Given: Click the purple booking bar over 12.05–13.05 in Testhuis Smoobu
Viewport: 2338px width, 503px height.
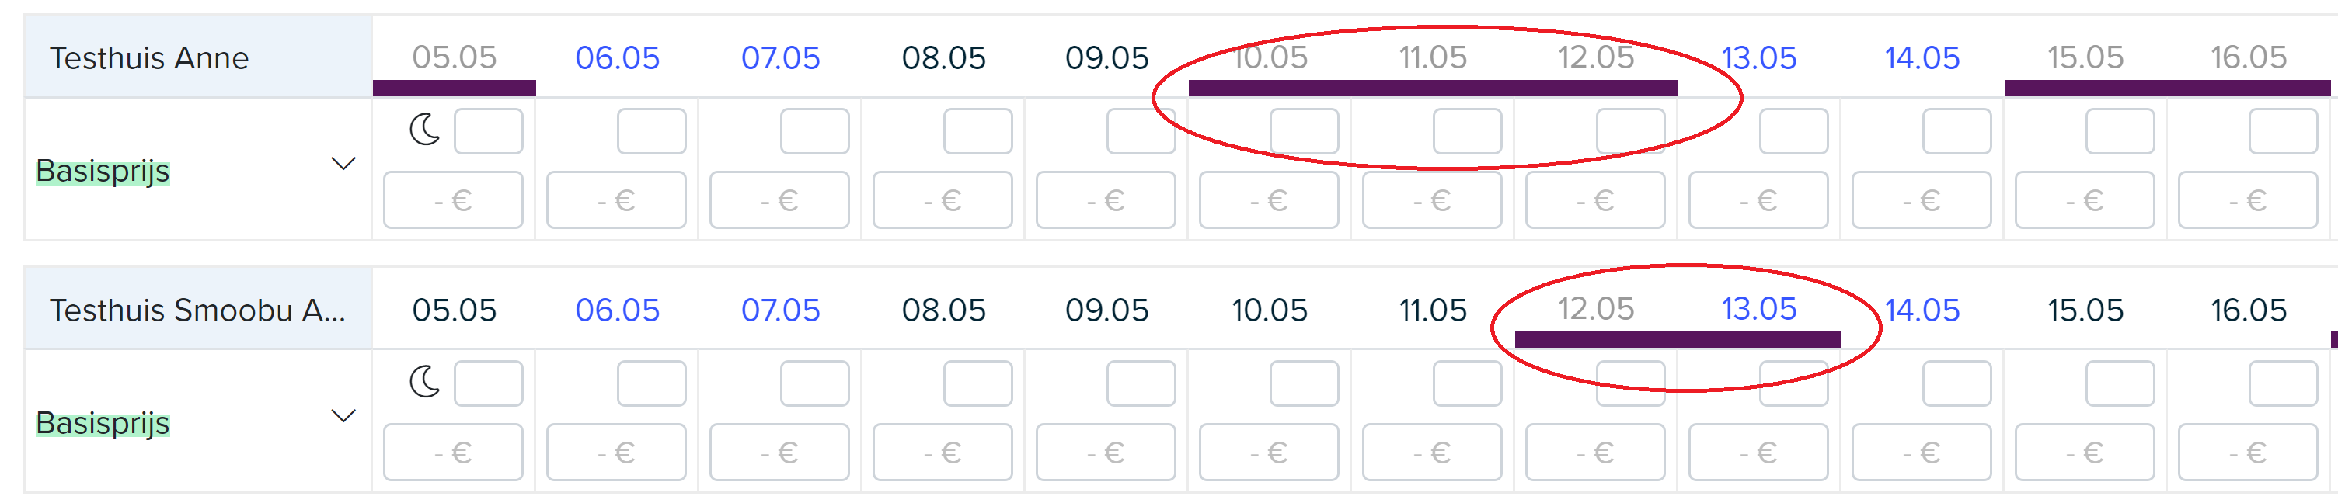Looking at the screenshot, I should tap(1678, 340).
